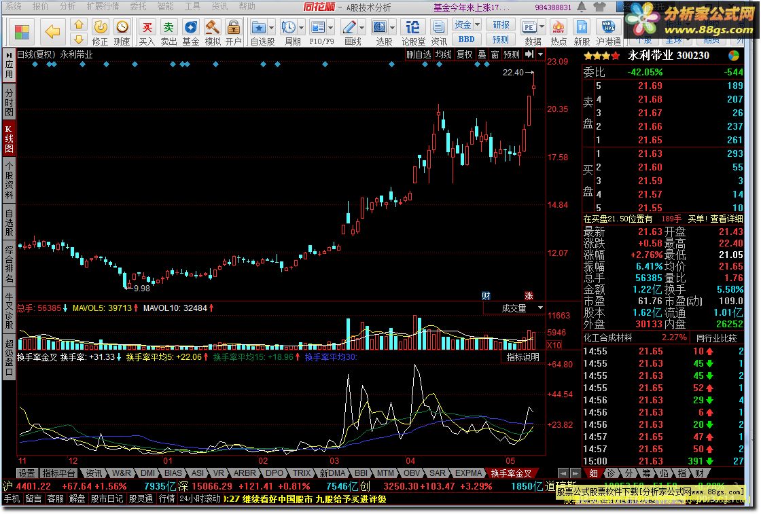Expand the 画线 dropdown arrow
The width and height of the screenshot is (761, 514).
361,27
